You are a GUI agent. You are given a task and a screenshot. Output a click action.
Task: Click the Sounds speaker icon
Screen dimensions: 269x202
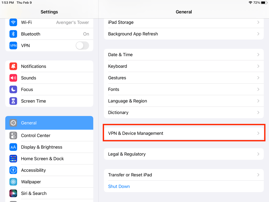click(x=13, y=78)
